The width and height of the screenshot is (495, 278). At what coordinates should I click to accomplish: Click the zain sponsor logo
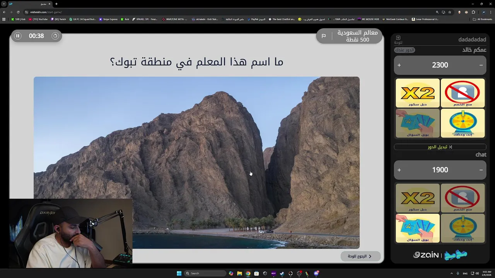[426, 255]
